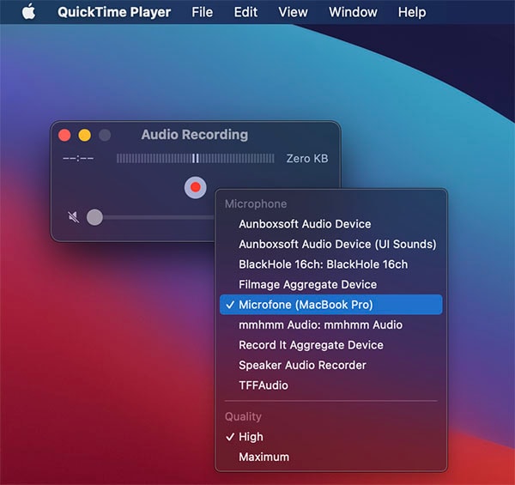The height and width of the screenshot is (485, 515).
Task: Click the Audio Recording window title
Action: [195, 135]
